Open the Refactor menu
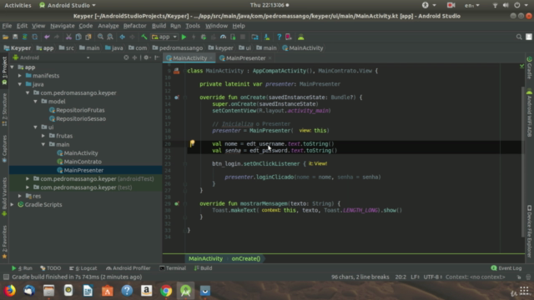 click(135, 26)
